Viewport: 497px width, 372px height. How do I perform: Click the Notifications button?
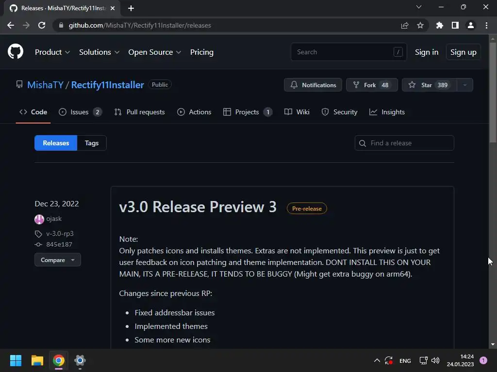coord(313,85)
